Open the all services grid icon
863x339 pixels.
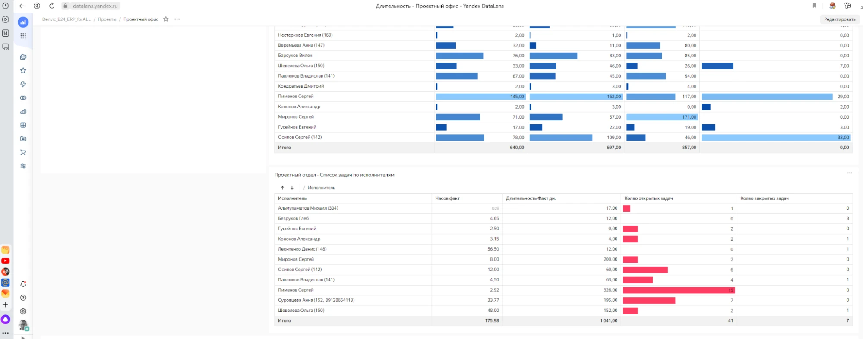click(23, 36)
